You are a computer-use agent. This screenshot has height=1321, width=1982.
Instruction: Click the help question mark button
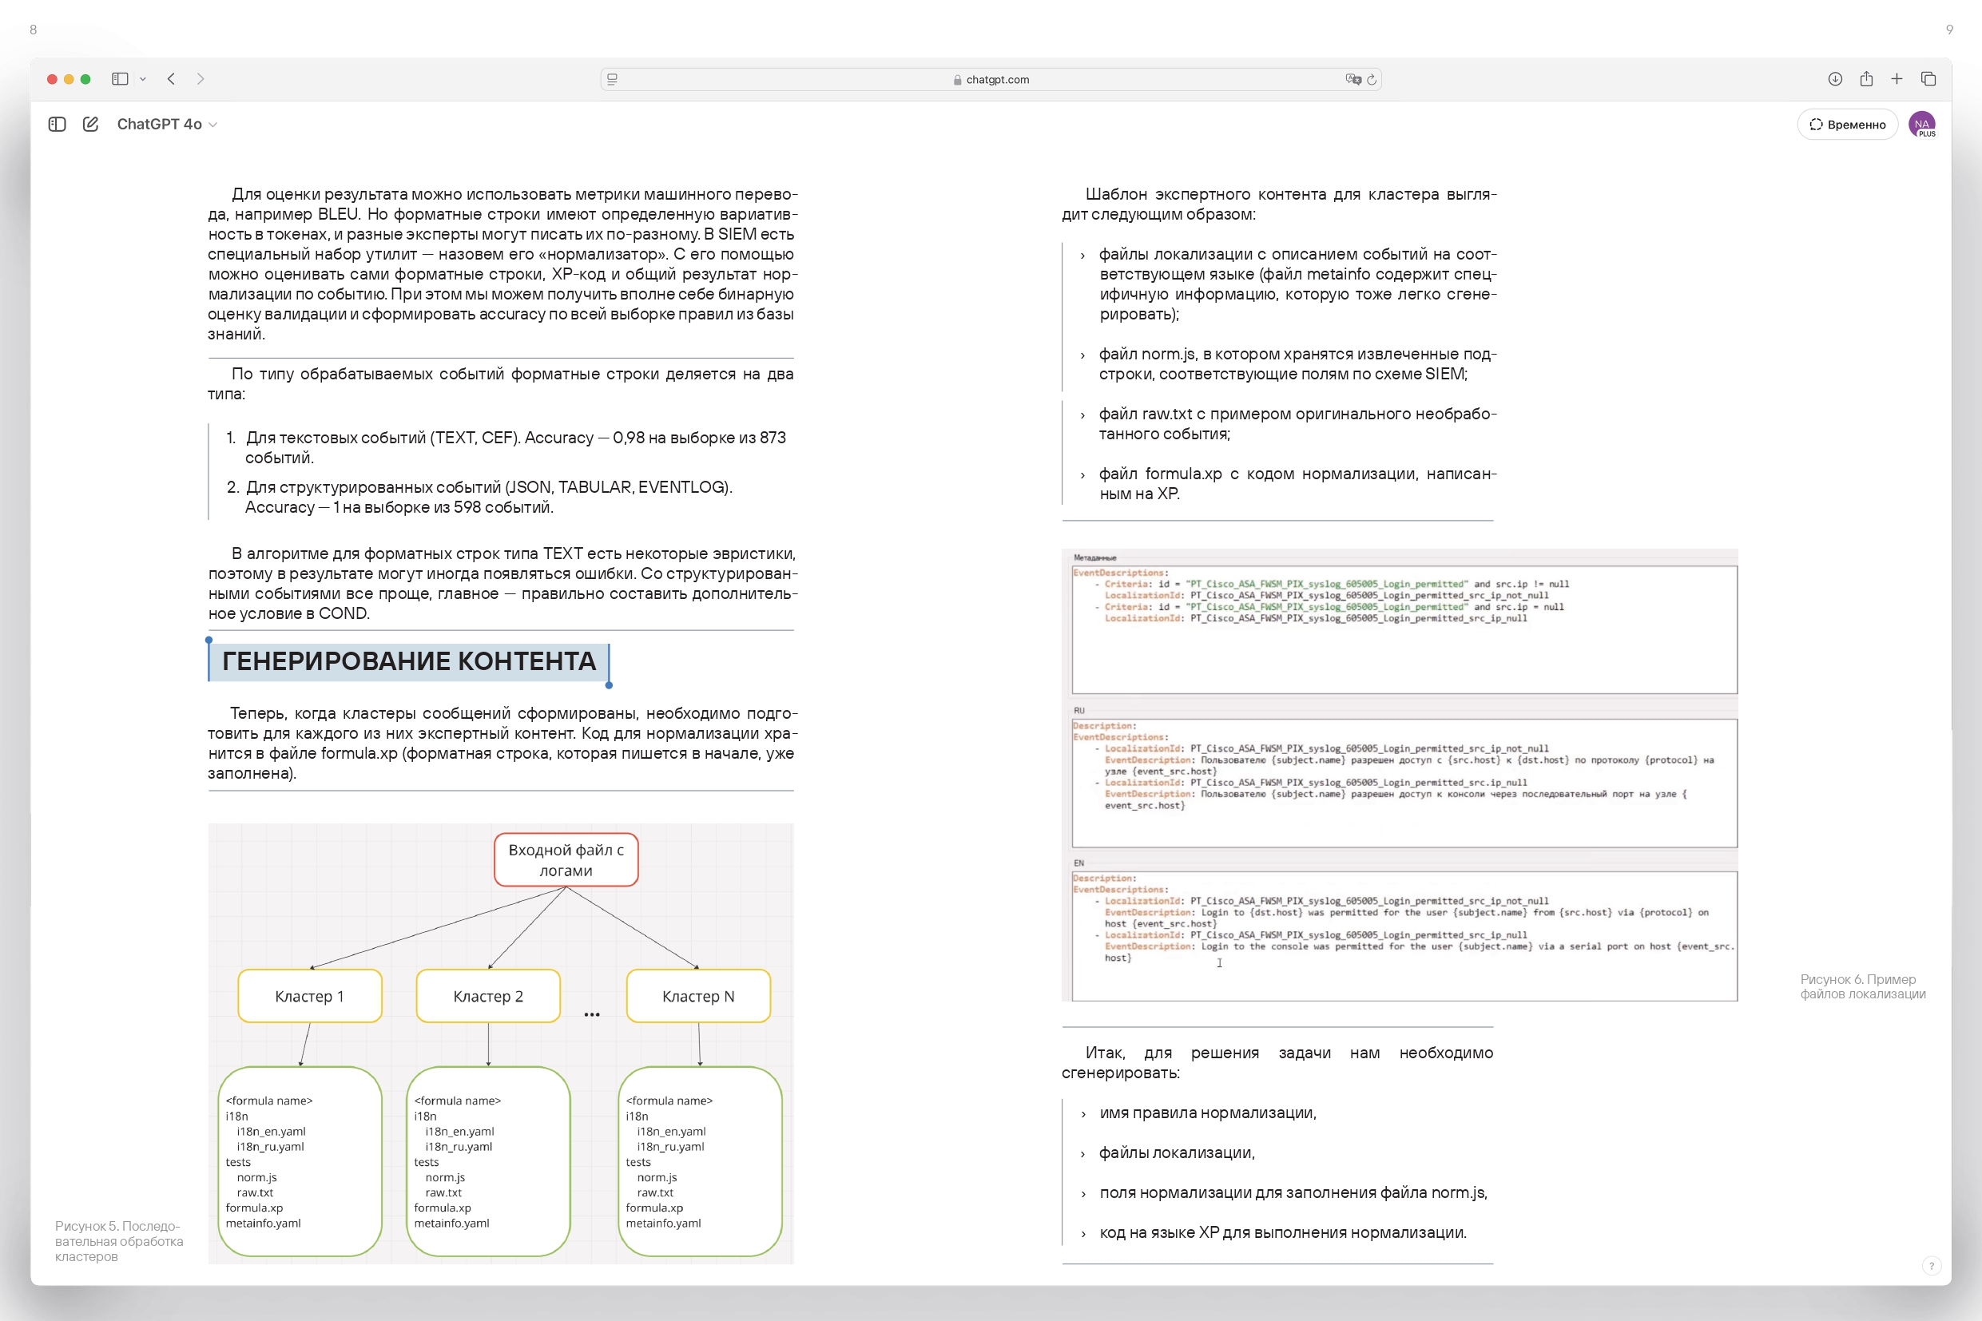tap(1932, 1265)
